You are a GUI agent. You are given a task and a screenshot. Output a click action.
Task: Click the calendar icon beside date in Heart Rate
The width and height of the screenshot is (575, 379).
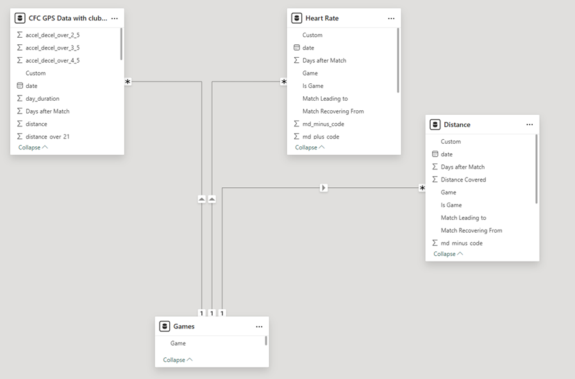296,47
